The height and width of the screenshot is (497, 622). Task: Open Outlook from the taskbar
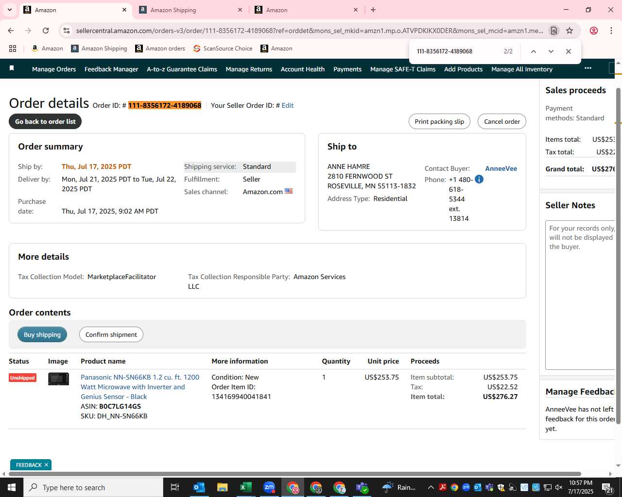[x=199, y=487]
